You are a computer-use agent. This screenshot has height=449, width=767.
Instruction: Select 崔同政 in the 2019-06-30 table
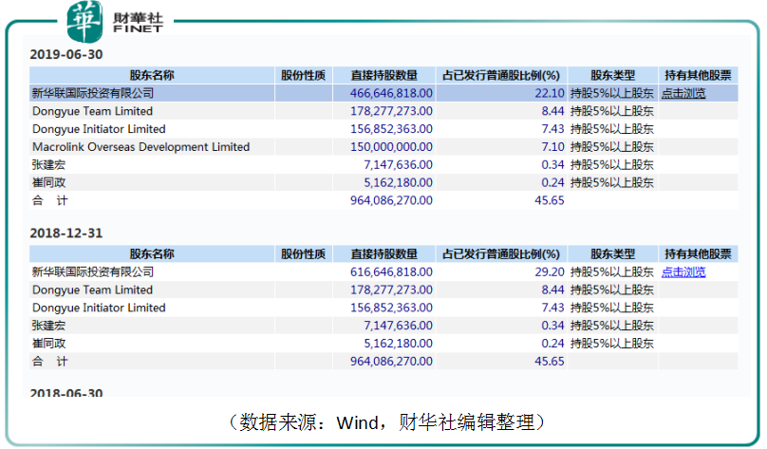pyautogui.click(x=48, y=182)
